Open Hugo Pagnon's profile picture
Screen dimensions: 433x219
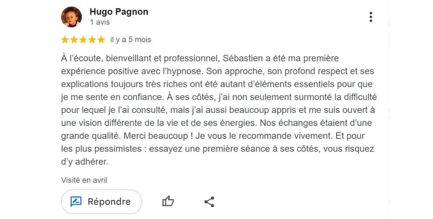[x=71, y=17]
